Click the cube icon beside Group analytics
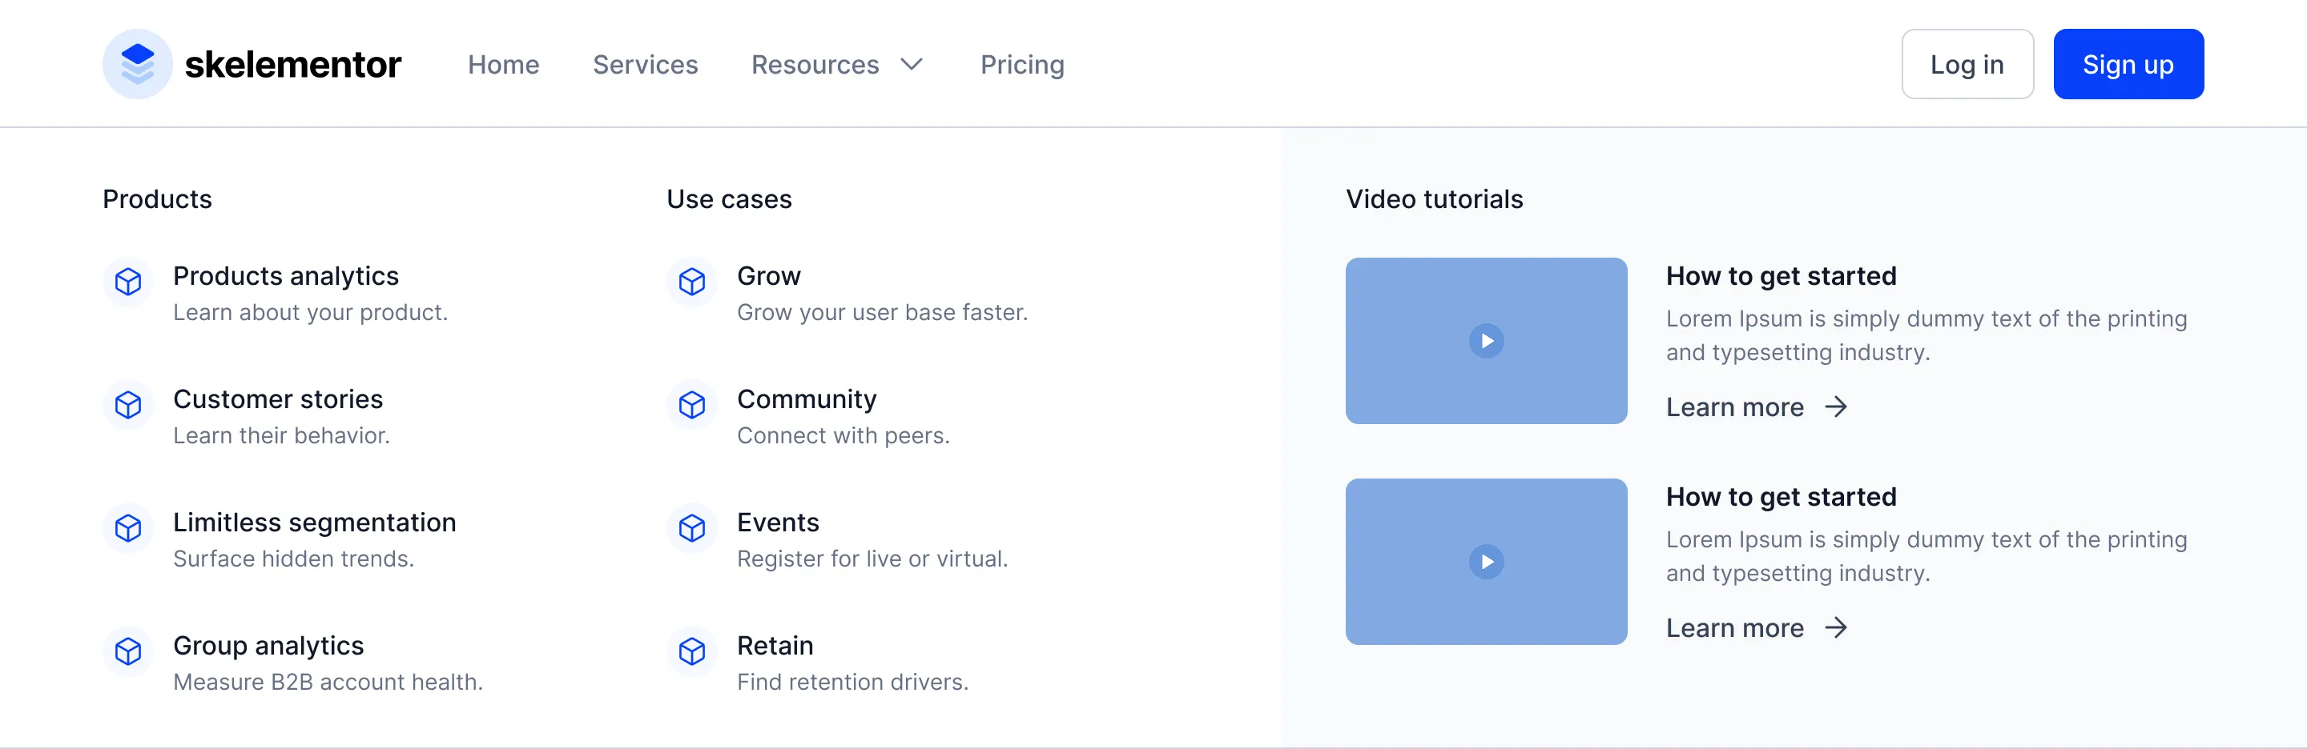 tap(128, 651)
